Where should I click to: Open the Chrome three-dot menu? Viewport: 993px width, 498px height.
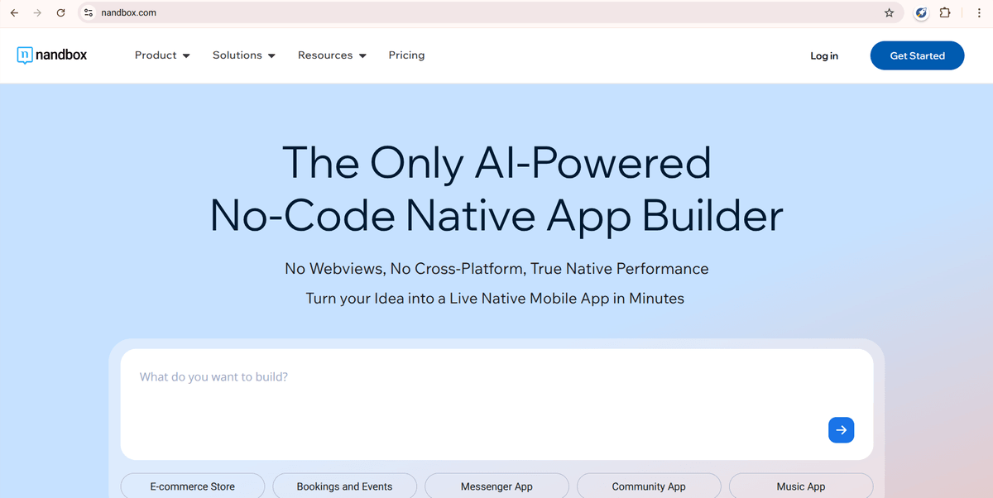[x=979, y=12]
